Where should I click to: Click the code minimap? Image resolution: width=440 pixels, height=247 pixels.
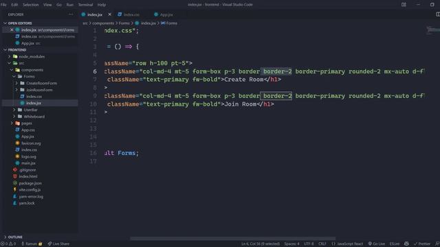click(433, 30)
